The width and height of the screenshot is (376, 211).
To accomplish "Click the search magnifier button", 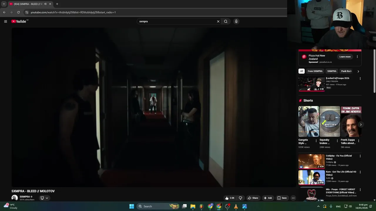I will tap(226, 21).
